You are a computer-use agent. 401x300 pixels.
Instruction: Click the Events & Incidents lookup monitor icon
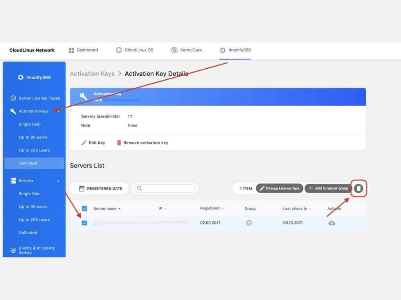point(13,250)
